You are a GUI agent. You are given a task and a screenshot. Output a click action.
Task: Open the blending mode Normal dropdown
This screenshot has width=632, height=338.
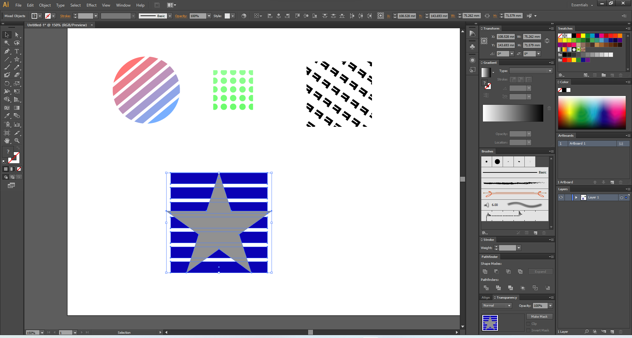pos(497,305)
